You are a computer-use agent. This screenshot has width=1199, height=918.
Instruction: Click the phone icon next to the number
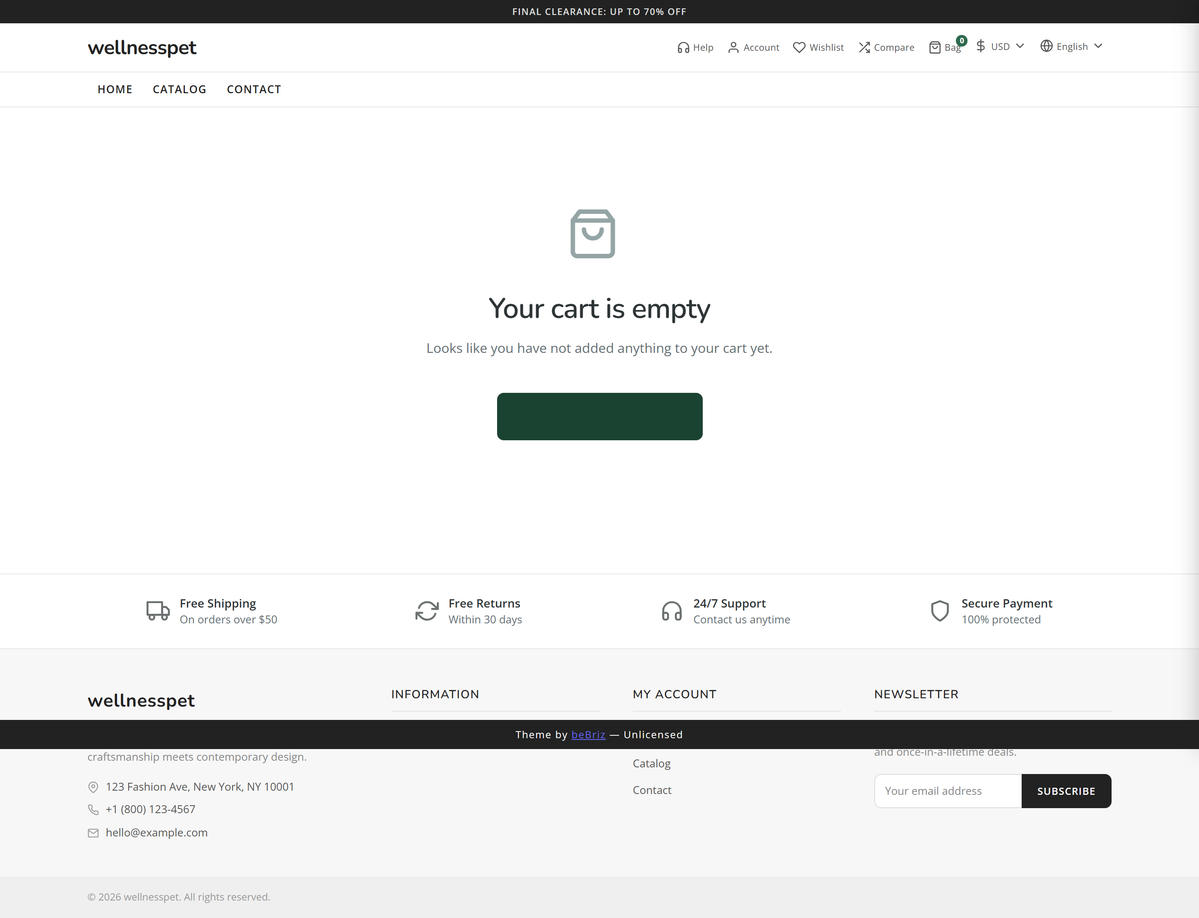pyautogui.click(x=93, y=809)
